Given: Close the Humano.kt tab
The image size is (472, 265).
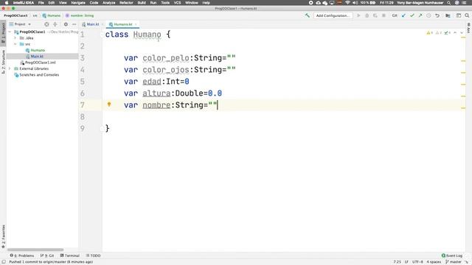Looking at the screenshot, I should [x=136, y=24].
